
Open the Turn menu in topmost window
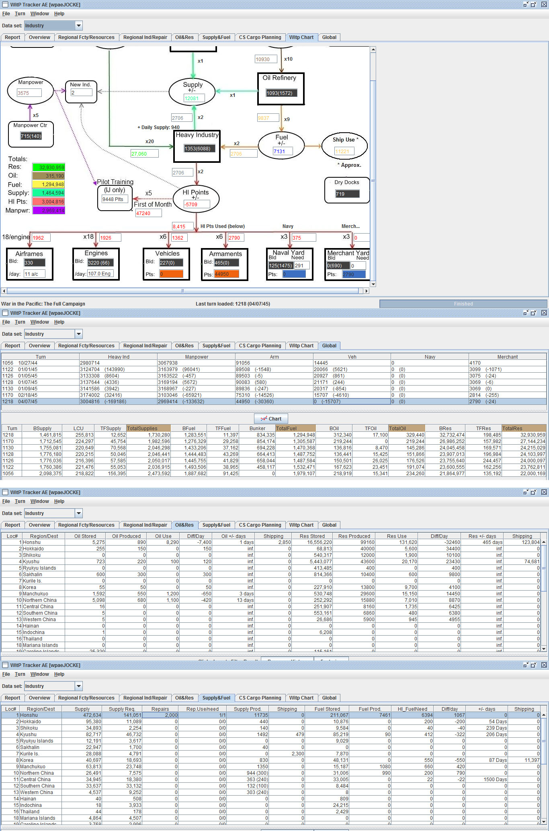[x=20, y=14]
